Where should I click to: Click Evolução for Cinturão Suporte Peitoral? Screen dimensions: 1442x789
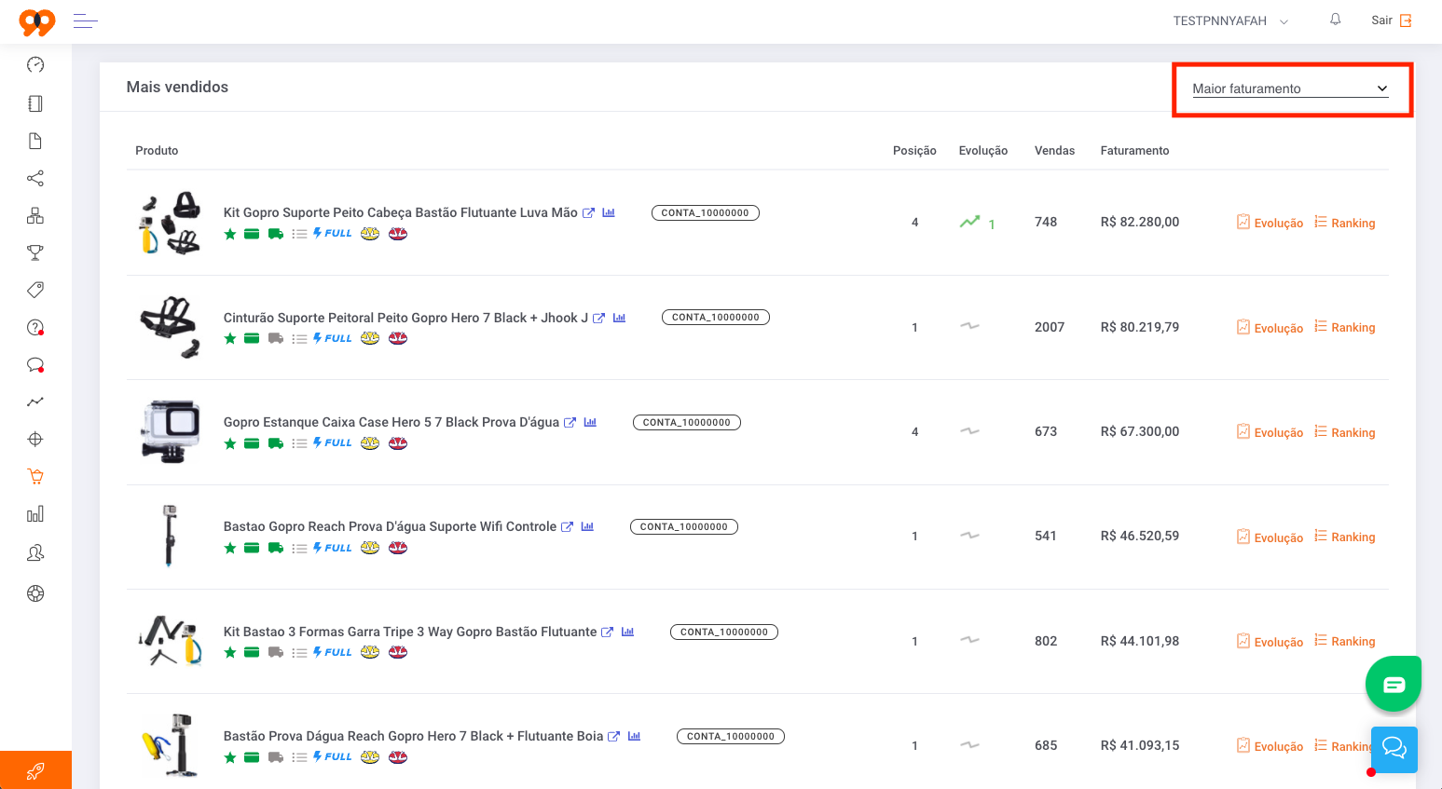point(1270,327)
